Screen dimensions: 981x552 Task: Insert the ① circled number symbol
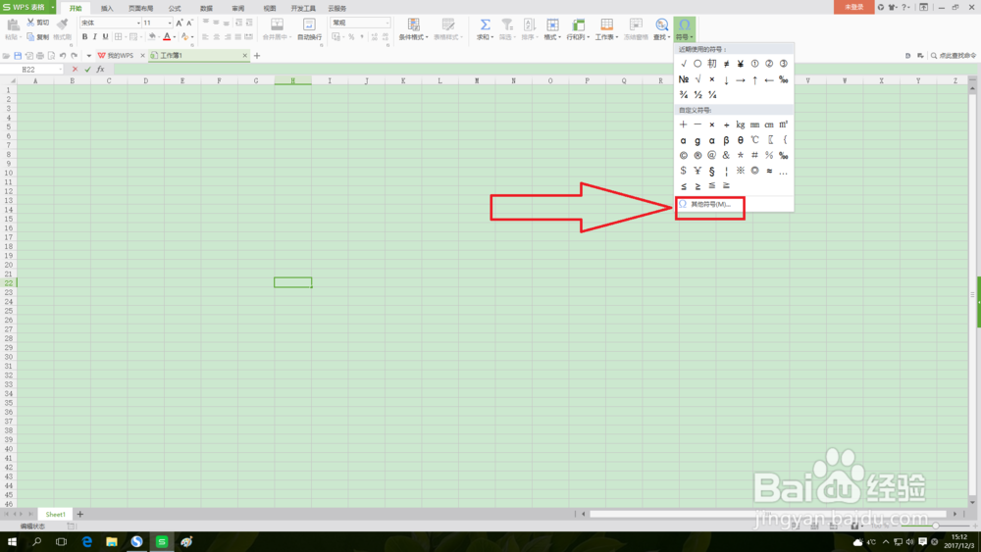point(755,64)
